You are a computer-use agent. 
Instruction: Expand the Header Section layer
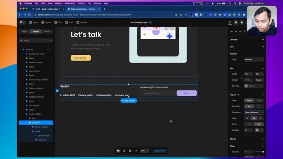point(24,62)
